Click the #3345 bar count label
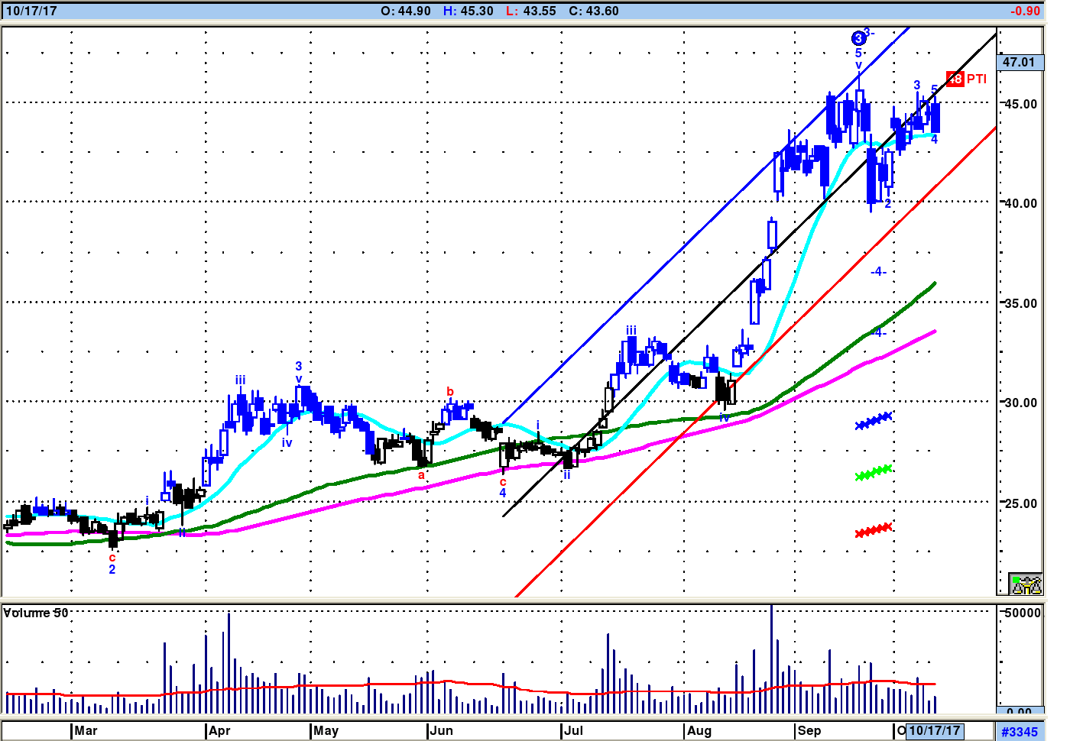This screenshot has width=1070, height=741. (1020, 732)
